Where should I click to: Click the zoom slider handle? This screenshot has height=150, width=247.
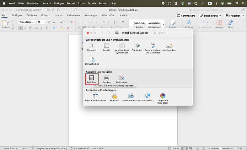221,148
